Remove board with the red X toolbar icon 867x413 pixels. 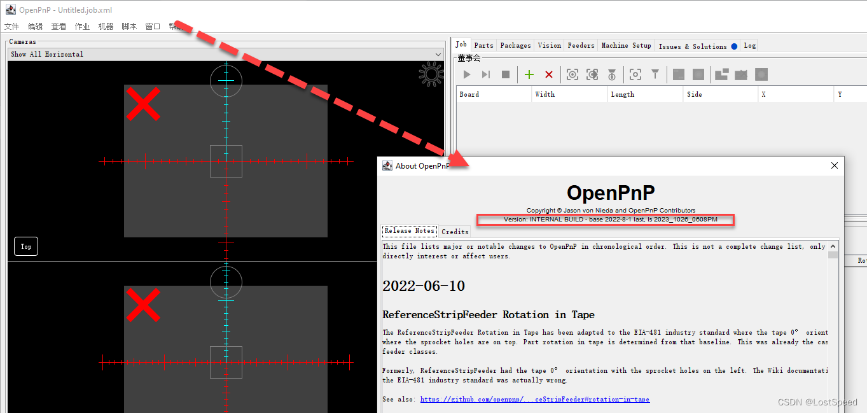(x=549, y=74)
